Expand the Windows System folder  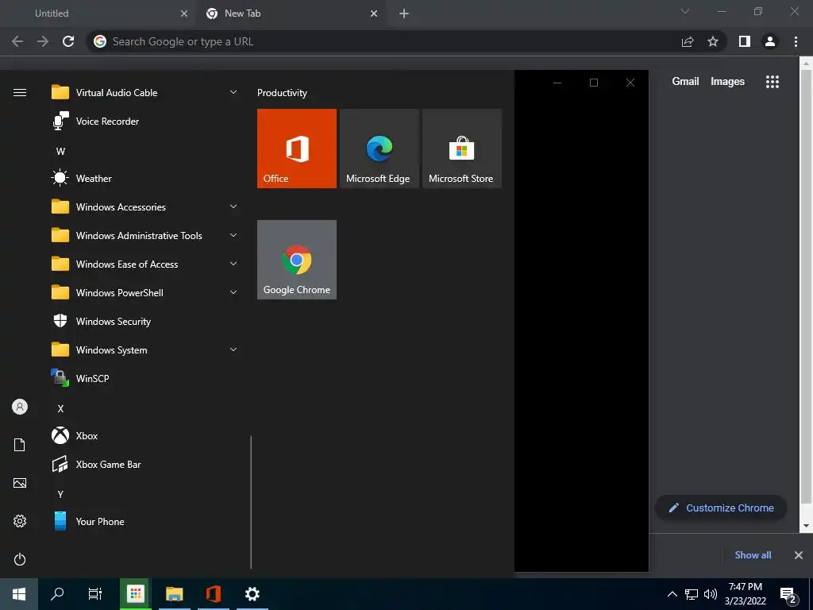[x=233, y=349]
